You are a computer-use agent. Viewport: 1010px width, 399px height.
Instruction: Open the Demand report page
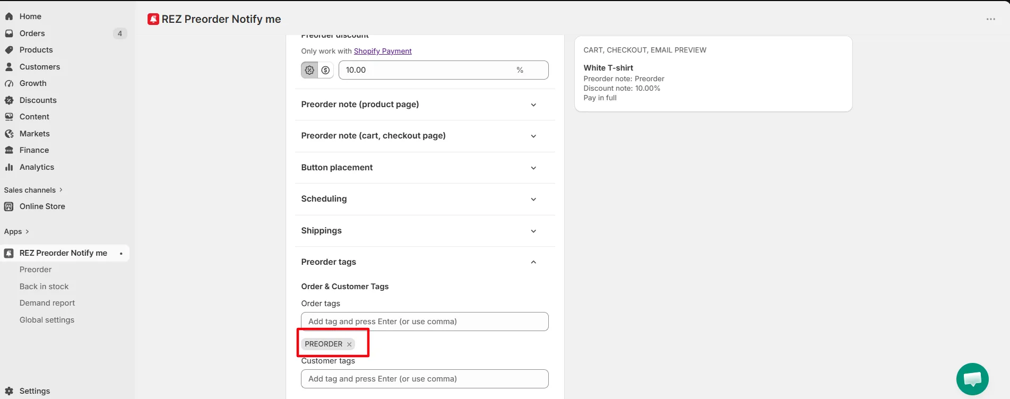point(47,303)
